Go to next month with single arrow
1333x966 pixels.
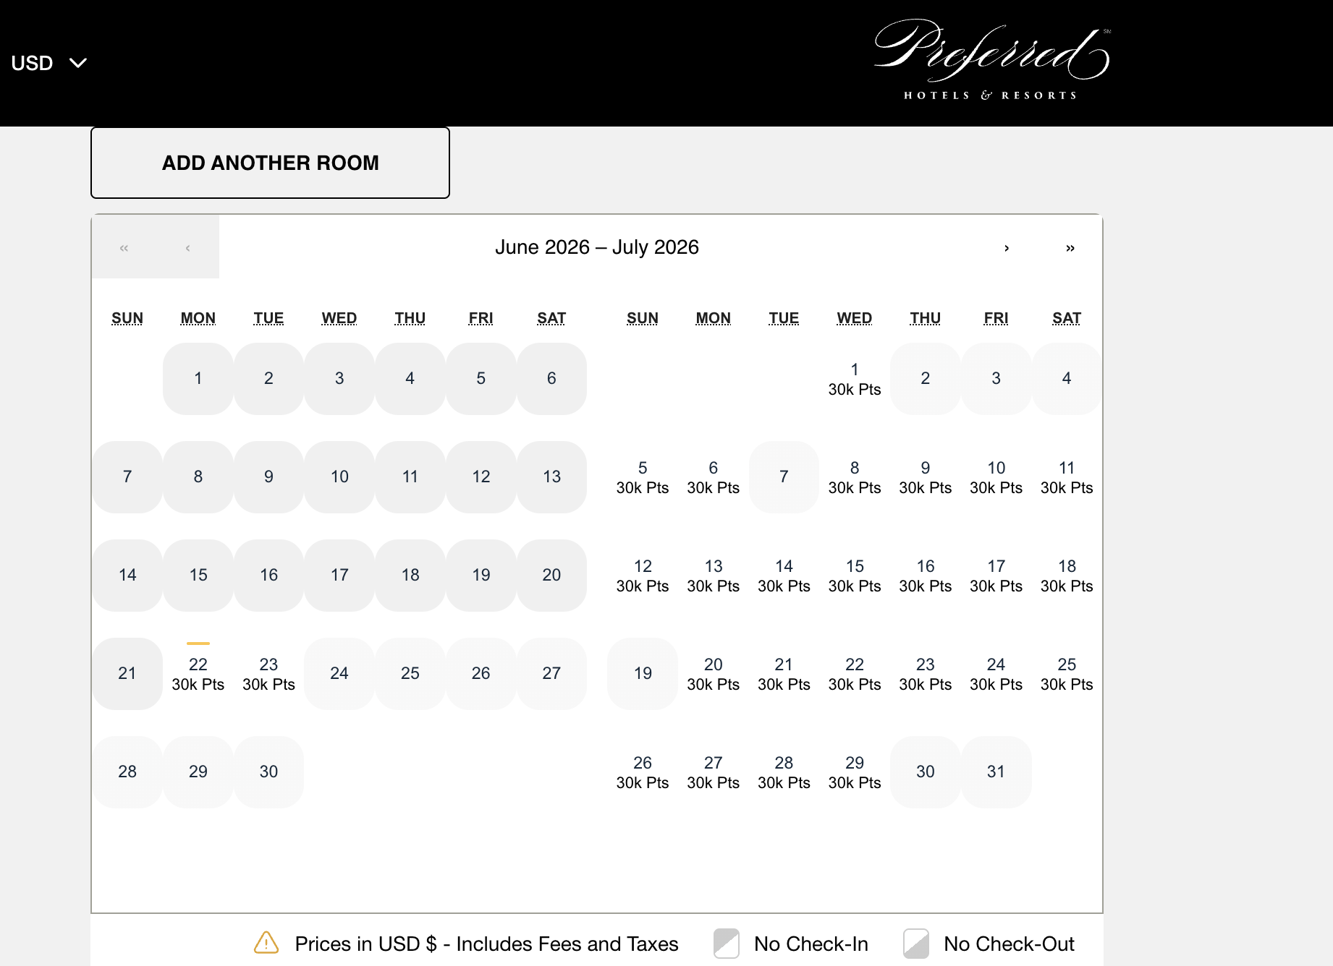coord(1007,247)
